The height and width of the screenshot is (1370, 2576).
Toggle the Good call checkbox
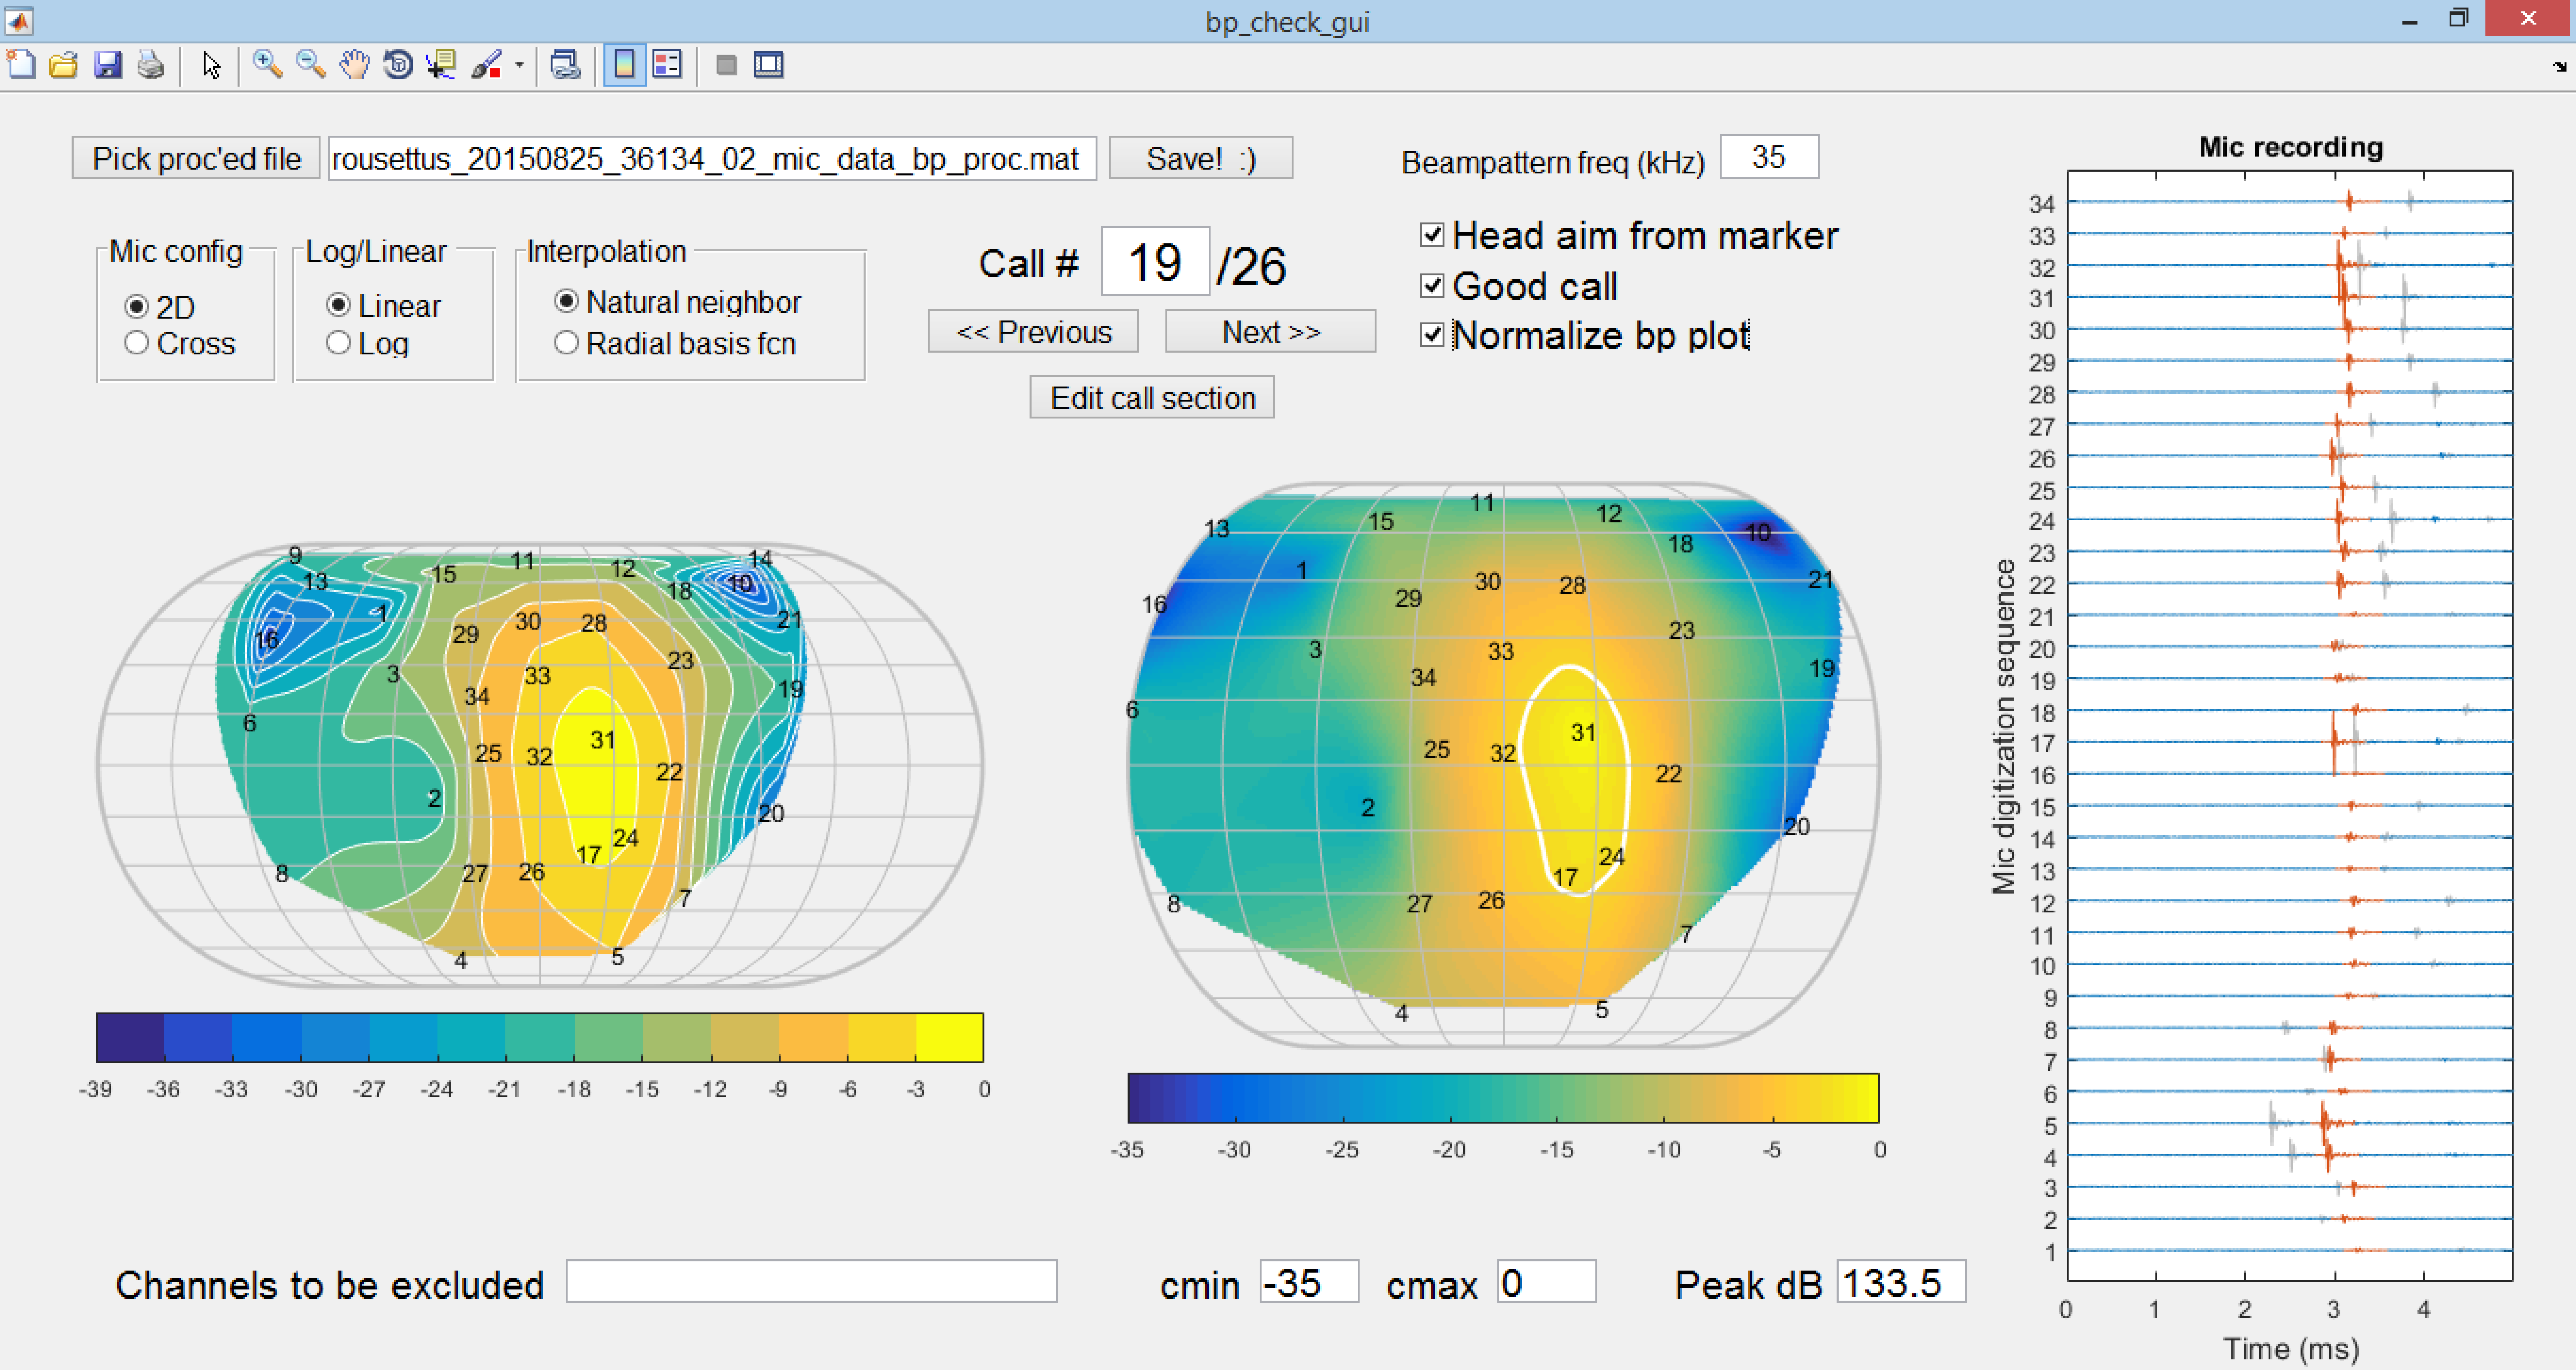[x=1428, y=284]
